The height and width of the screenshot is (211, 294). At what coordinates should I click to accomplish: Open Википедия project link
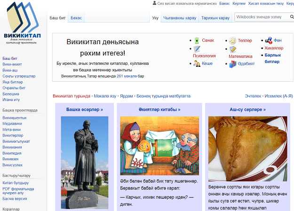pyautogui.click(x=12, y=153)
